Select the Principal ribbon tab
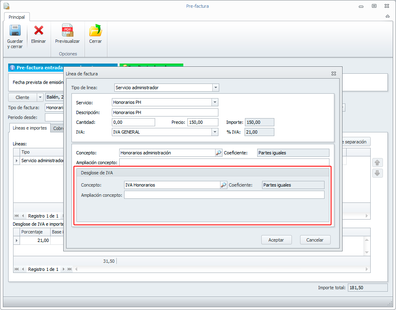Screen dimensions: 396x310 coord(17,17)
